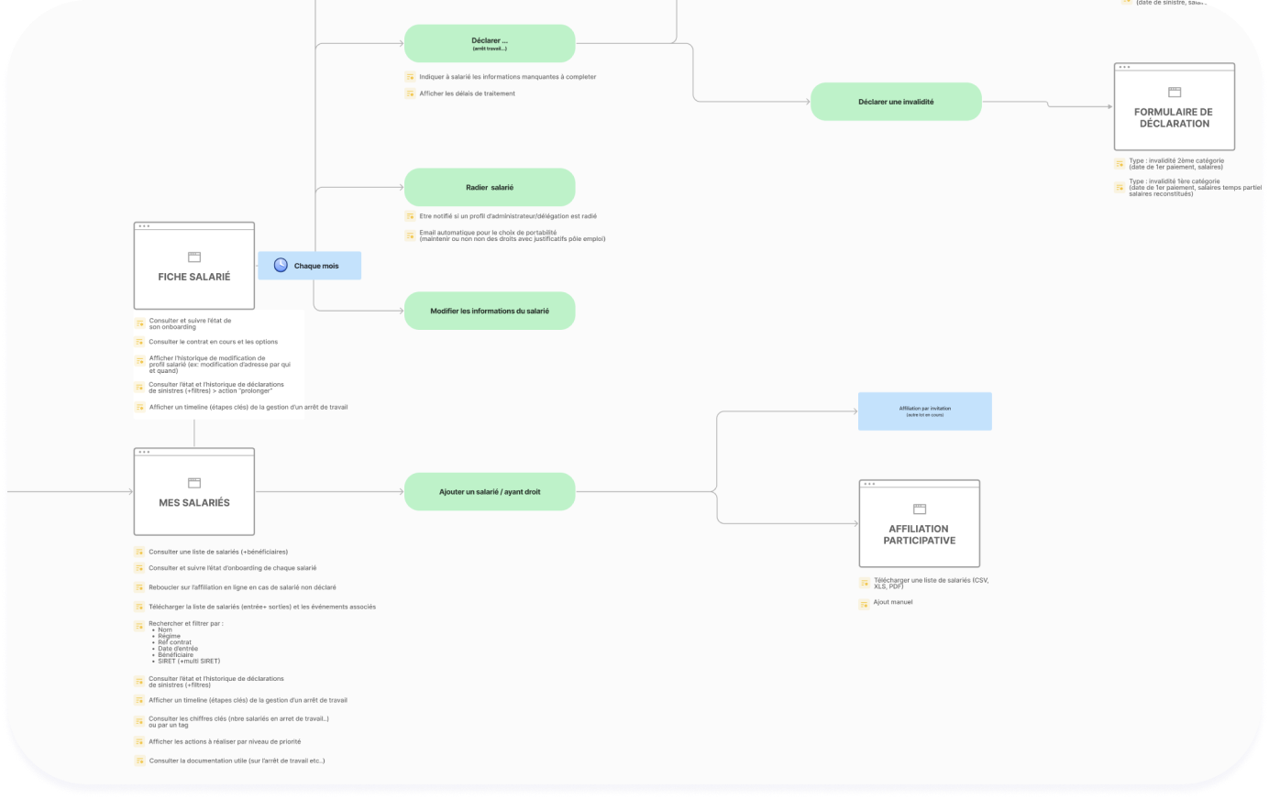Select the MES SALARIÉS title text
This screenshot has height=799, width=1269.
[194, 503]
